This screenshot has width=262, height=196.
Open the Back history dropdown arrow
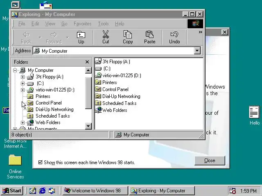(x=40, y=37)
